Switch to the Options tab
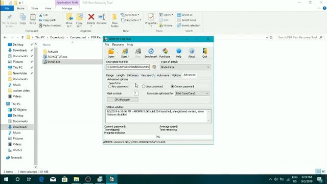The width and height of the screenshot is (327, 184). point(176,75)
